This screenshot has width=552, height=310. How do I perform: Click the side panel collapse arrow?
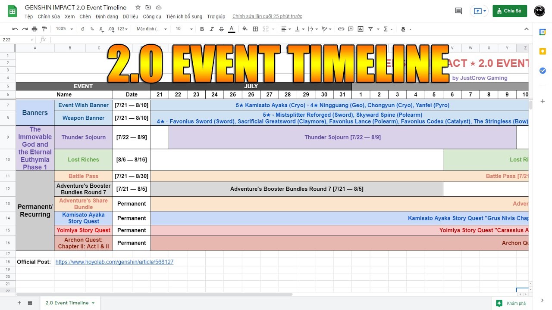pyautogui.click(x=543, y=300)
